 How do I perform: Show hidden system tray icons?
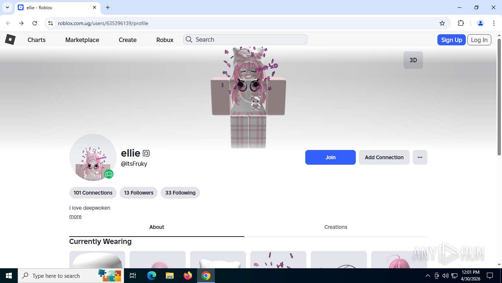428,276
